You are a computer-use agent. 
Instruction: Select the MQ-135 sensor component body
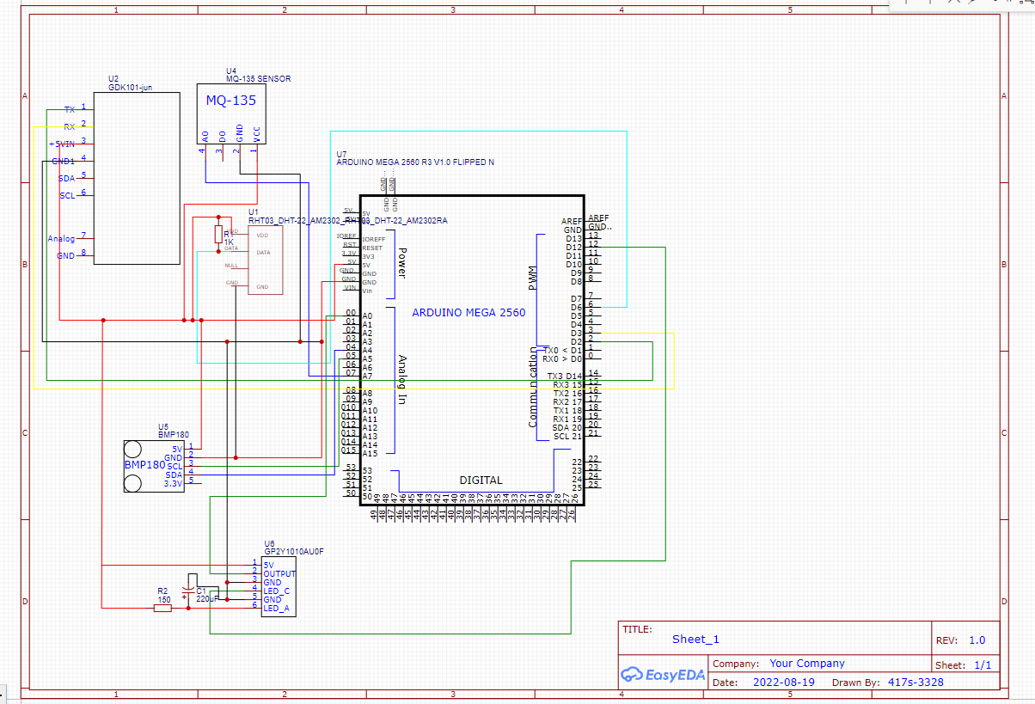click(x=230, y=113)
